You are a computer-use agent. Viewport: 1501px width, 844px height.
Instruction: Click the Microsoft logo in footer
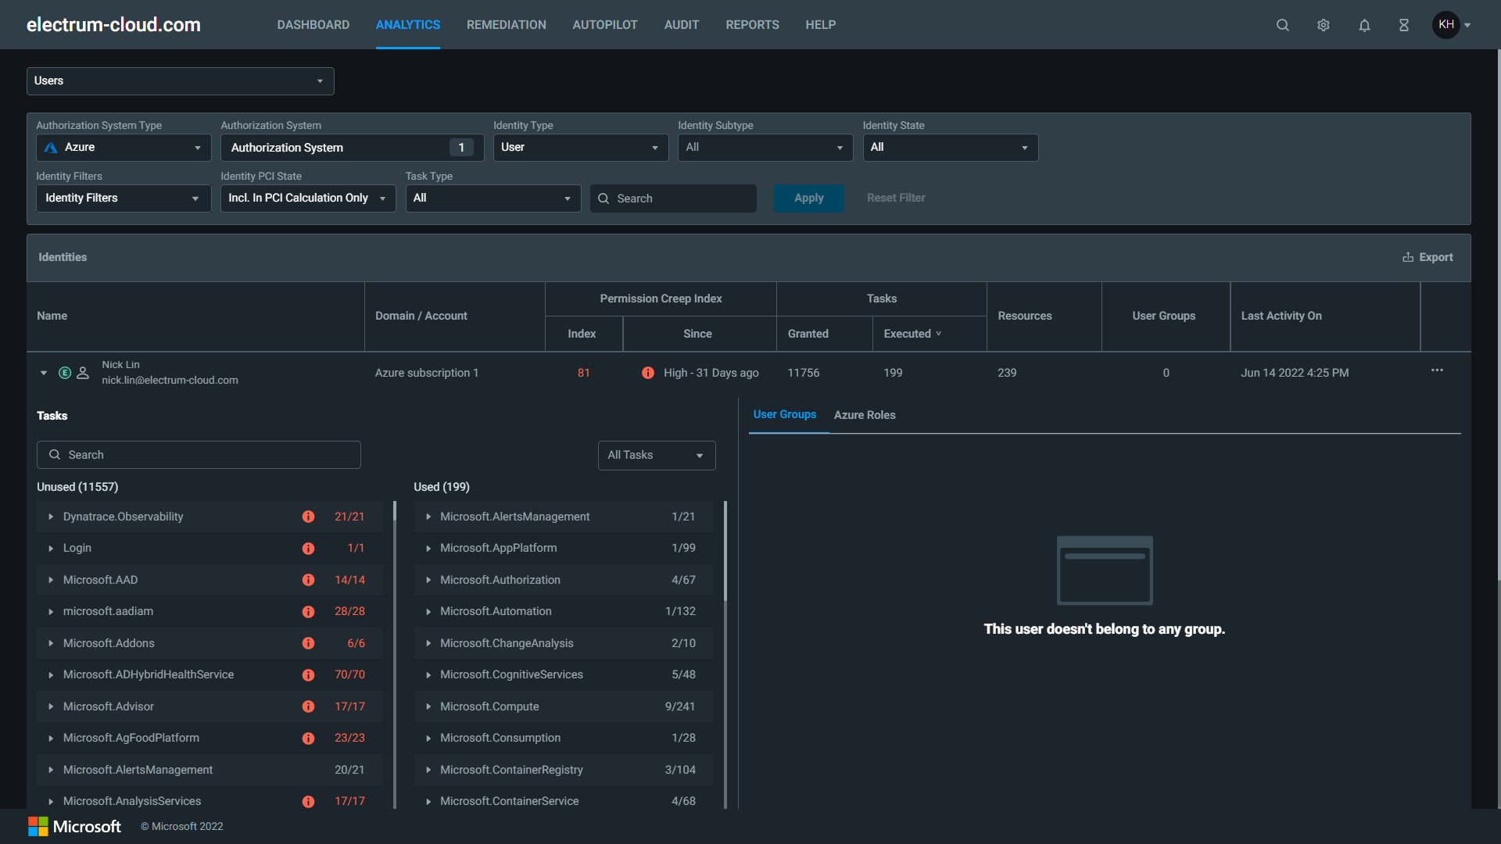pyautogui.click(x=75, y=826)
